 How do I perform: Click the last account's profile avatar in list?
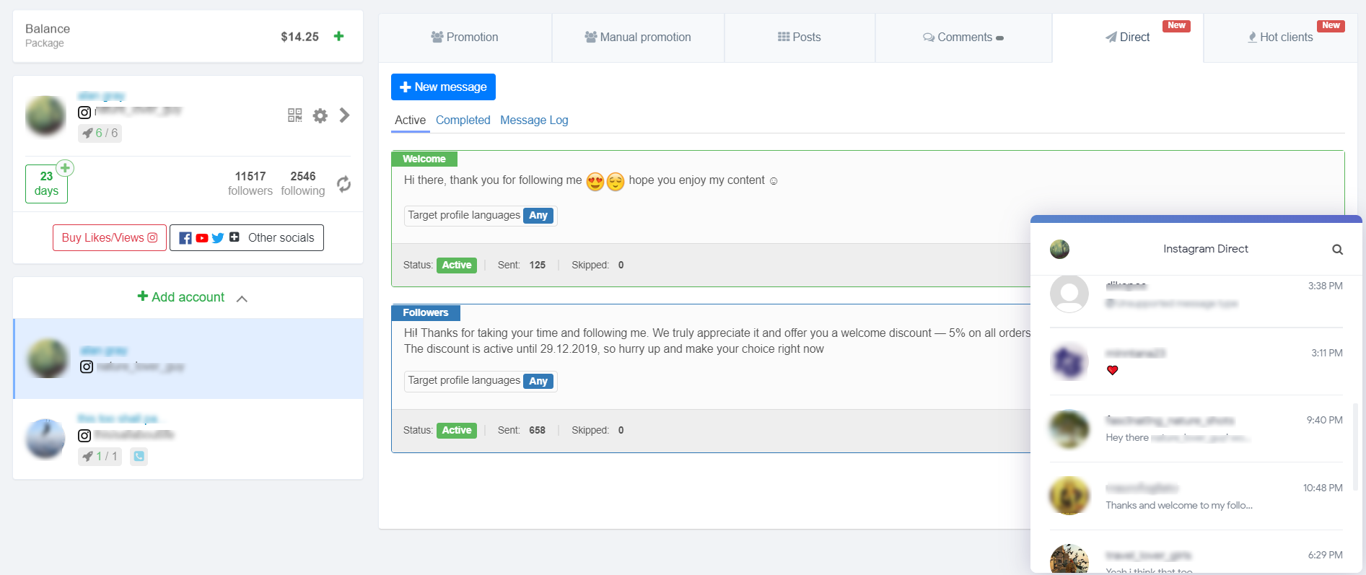[x=45, y=438]
